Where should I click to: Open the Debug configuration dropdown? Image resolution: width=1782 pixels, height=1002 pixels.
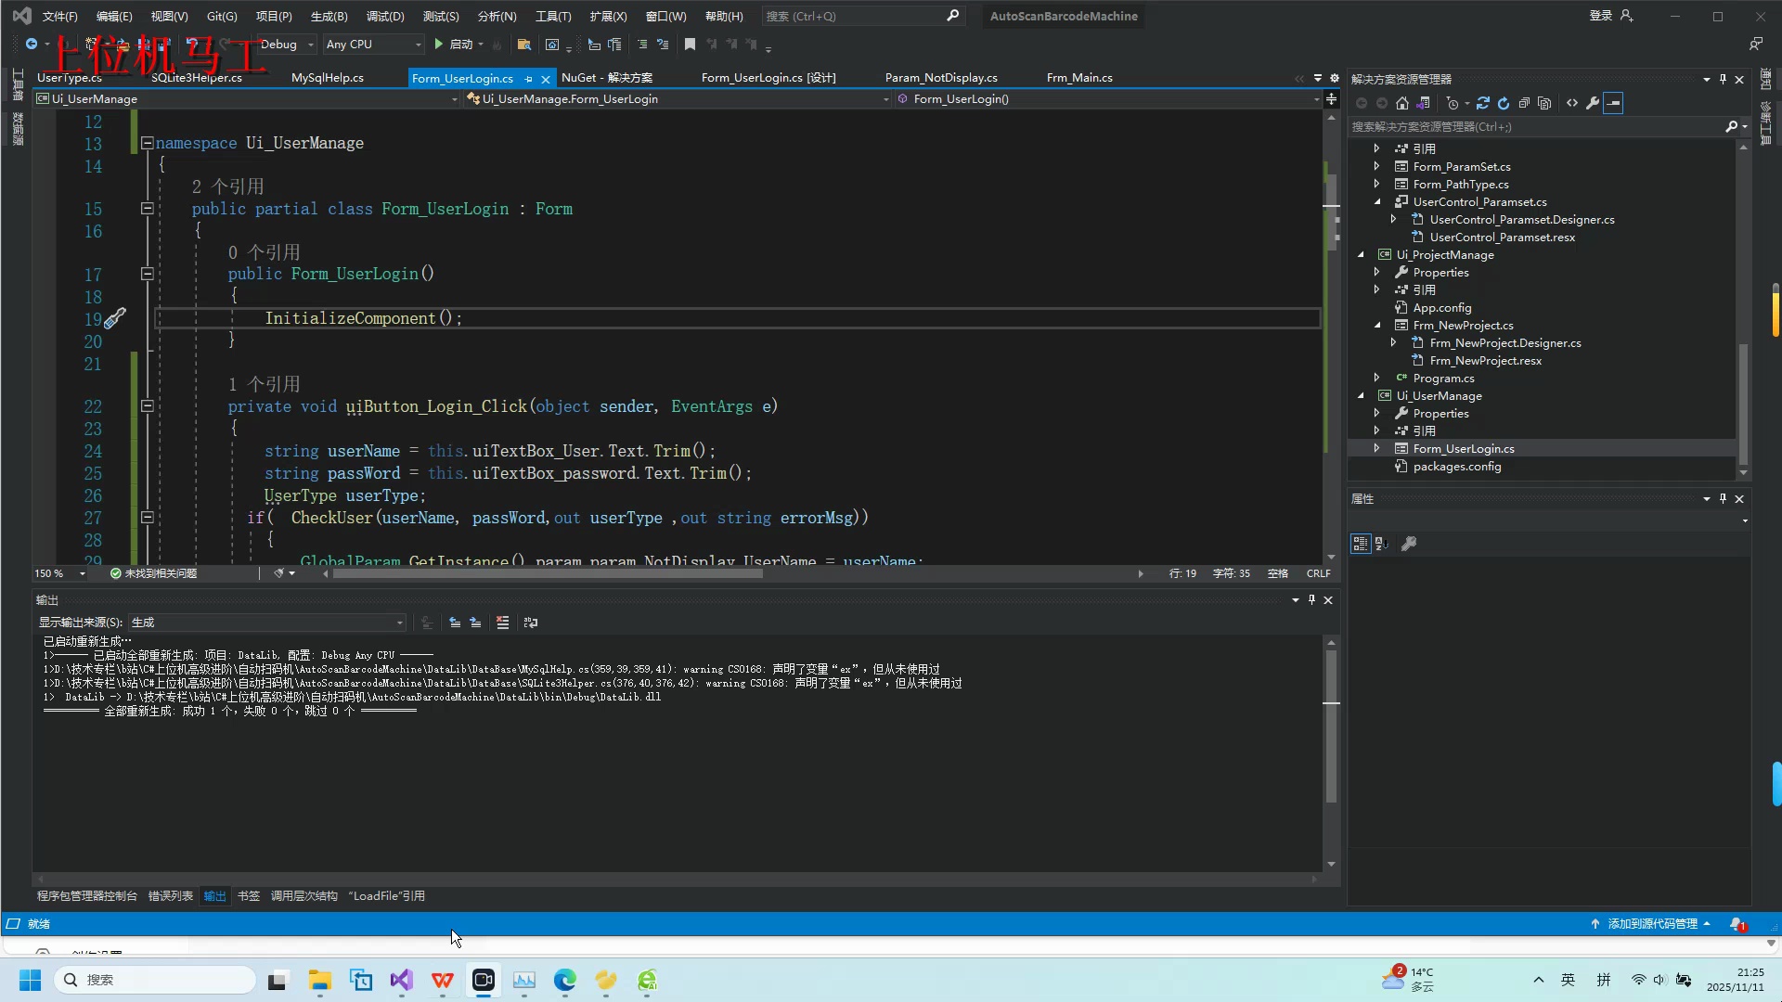(x=287, y=44)
